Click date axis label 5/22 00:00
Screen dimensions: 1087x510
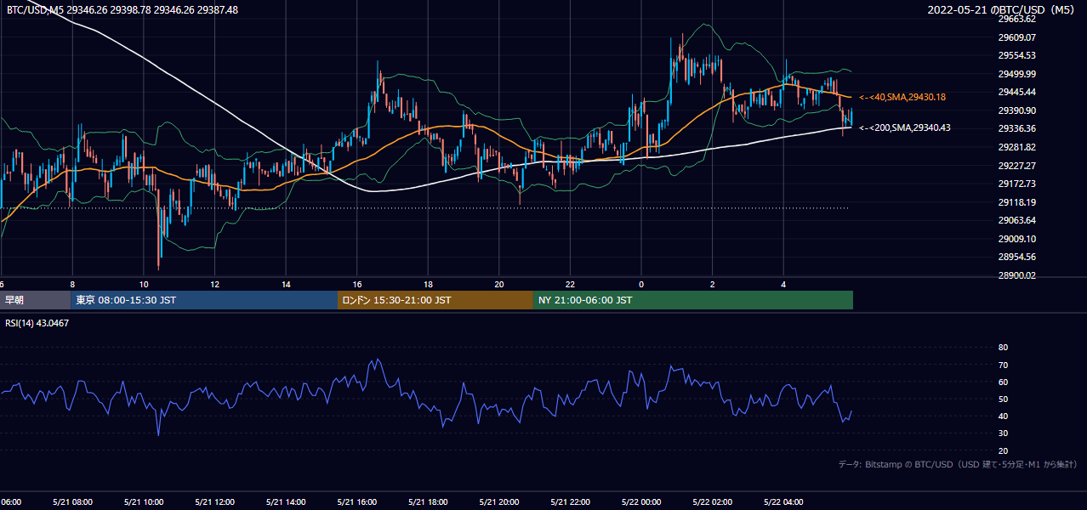click(641, 501)
